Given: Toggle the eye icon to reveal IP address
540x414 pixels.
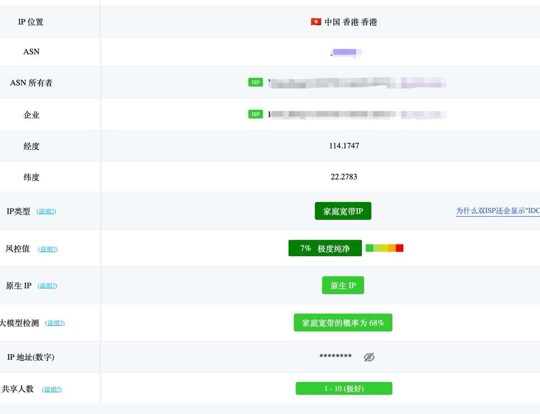Looking at the screenshot, I should tap(369, 357).
